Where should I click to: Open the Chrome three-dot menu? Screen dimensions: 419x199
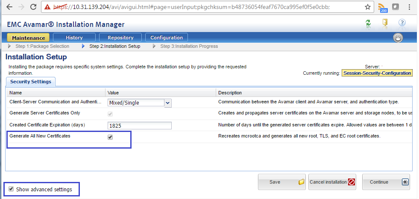pos(411,7)
